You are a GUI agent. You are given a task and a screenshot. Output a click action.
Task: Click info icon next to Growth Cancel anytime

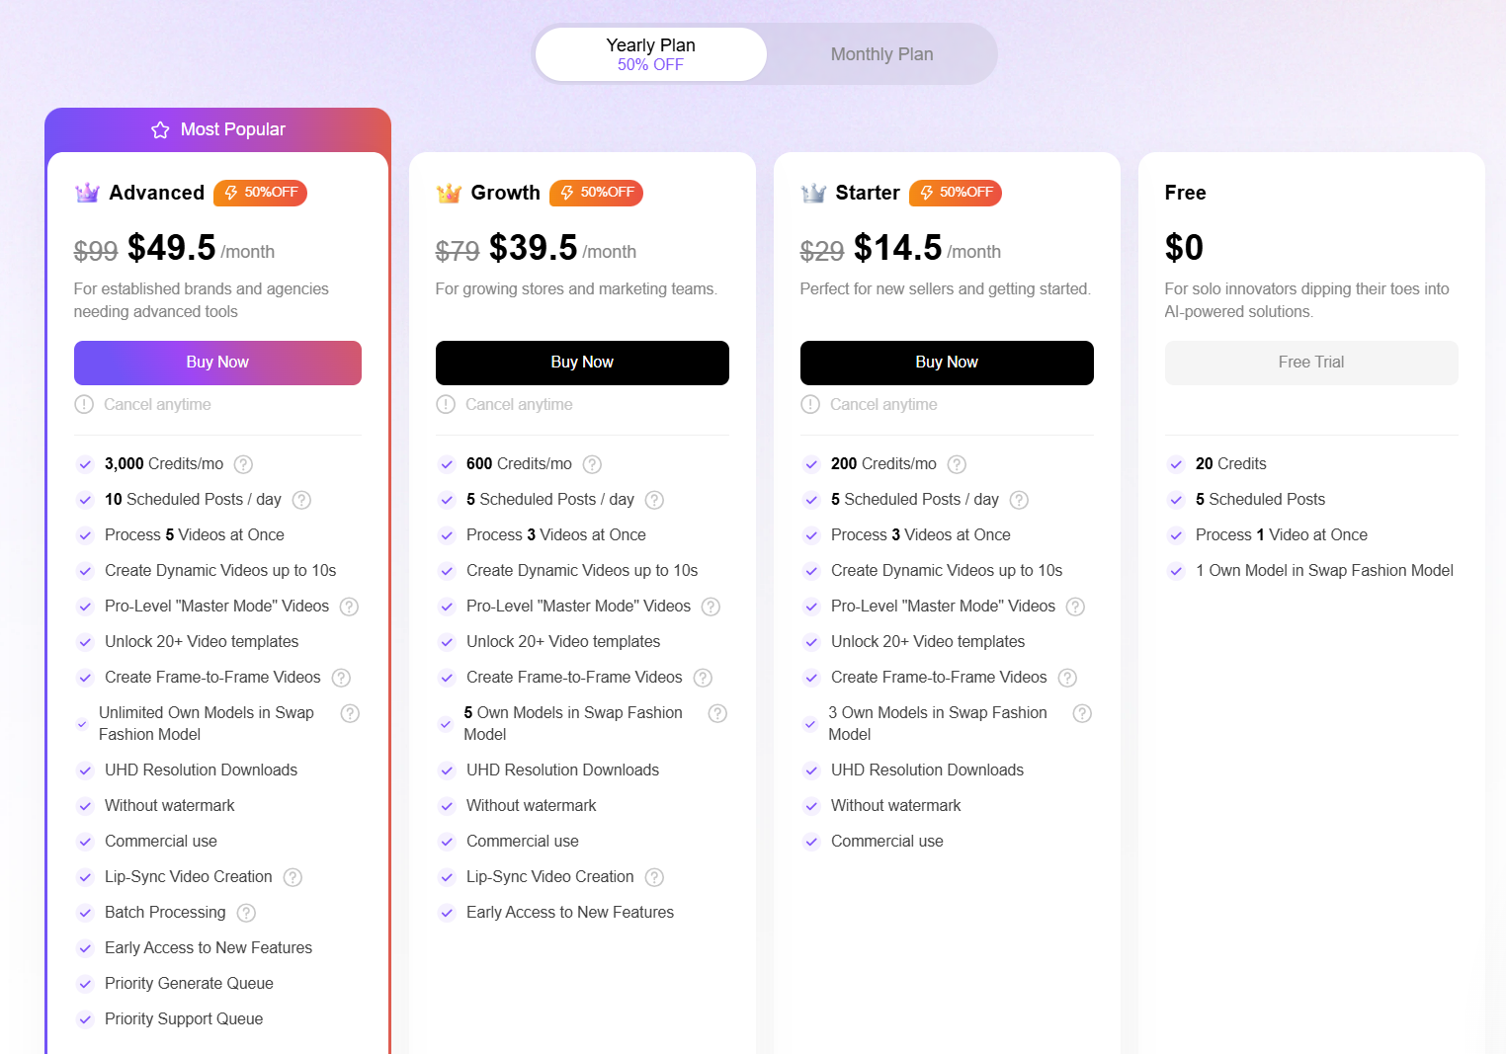(447, 405)
